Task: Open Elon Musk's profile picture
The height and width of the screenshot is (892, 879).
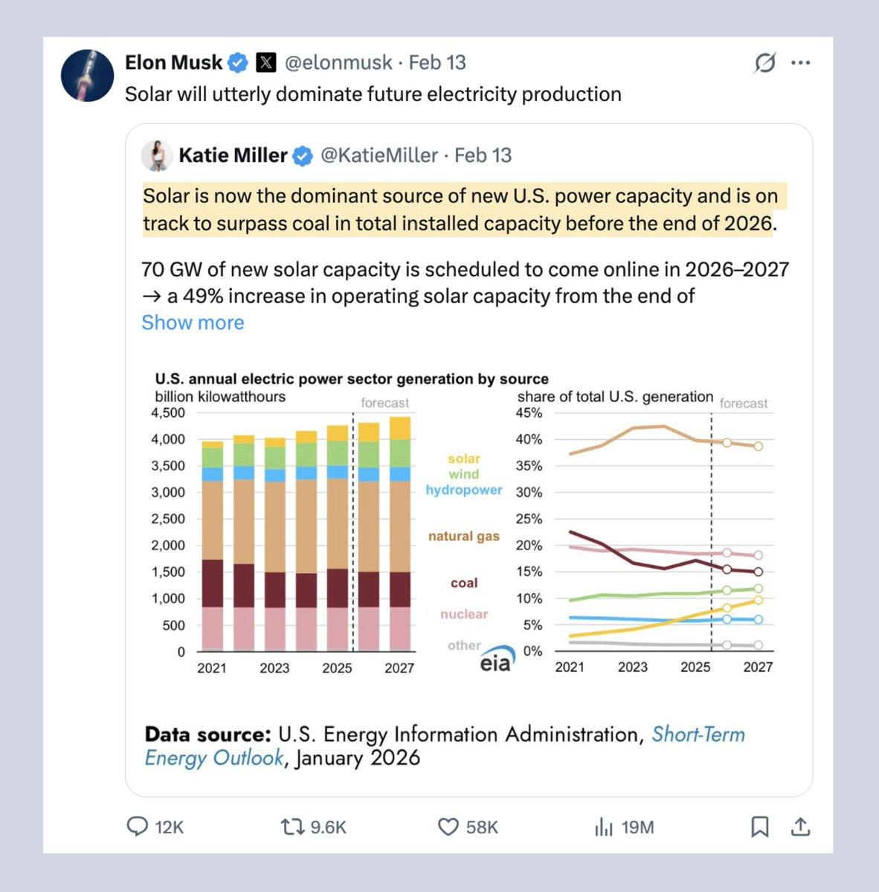Action: point(88,76)
